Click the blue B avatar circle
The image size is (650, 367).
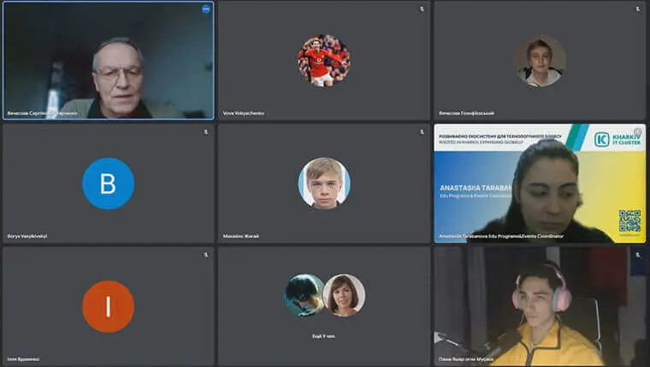point(108,183)
